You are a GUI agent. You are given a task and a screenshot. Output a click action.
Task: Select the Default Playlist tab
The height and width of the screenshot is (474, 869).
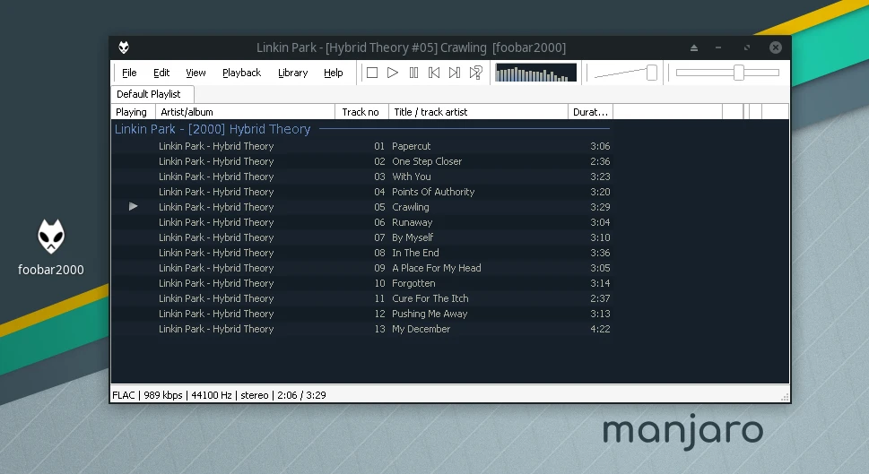coord(152,94)
